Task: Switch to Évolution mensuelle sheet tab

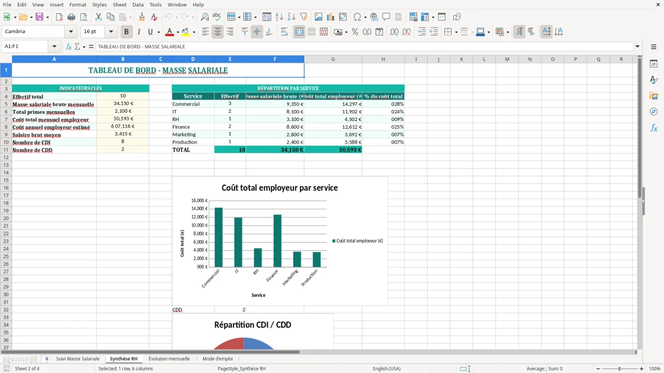Action: (x=169, y=359)
